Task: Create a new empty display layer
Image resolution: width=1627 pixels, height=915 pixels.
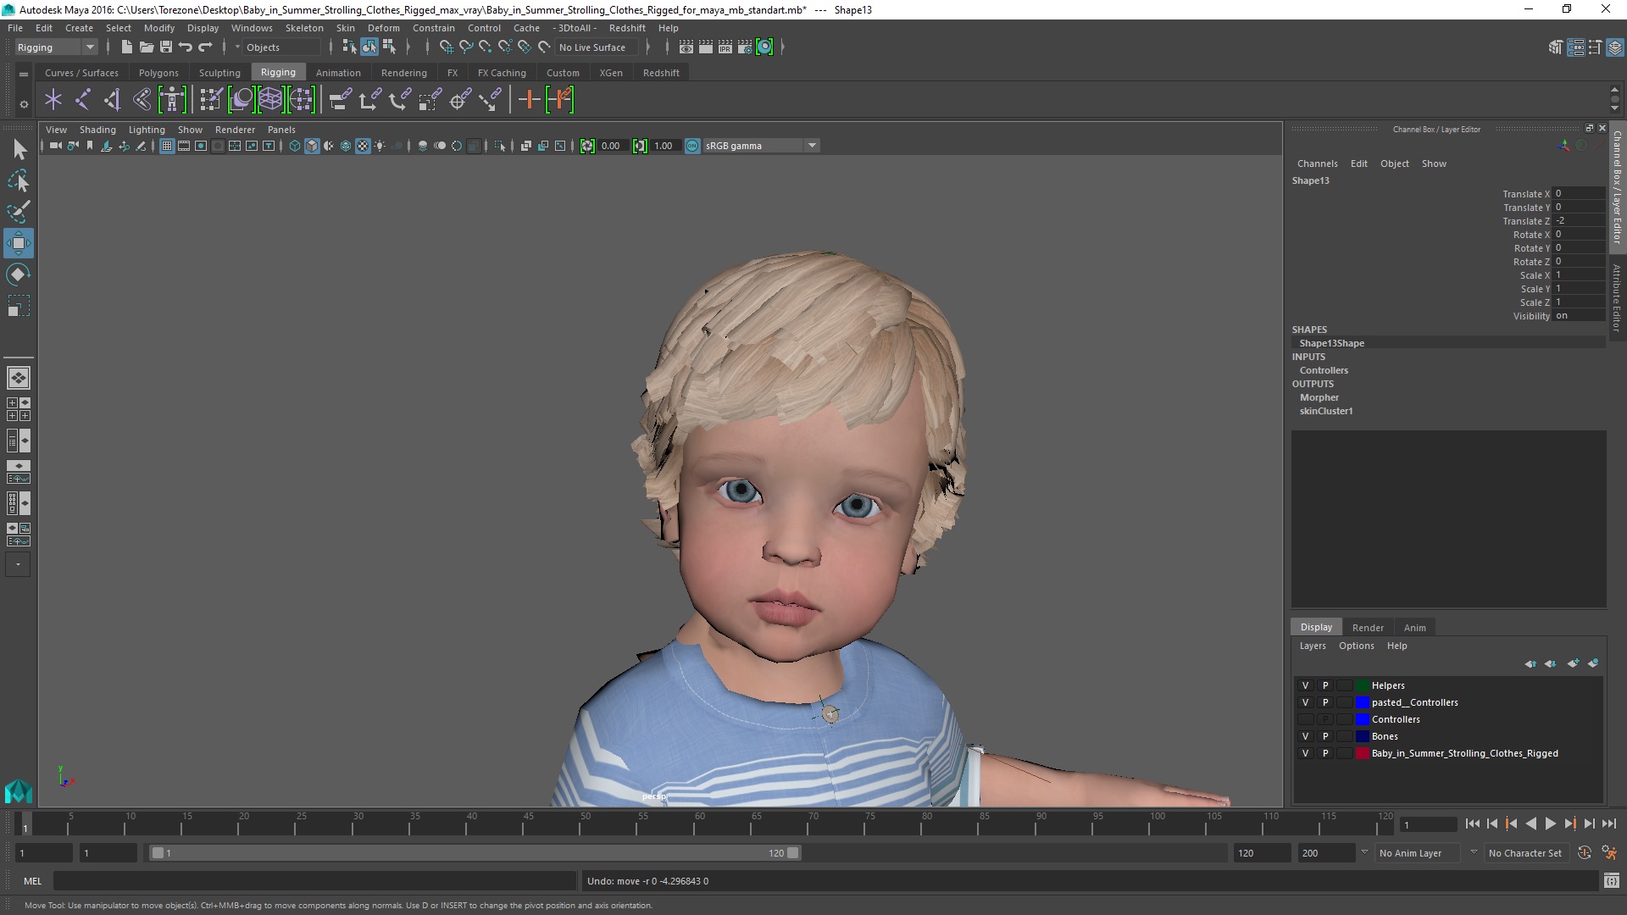Action: click(1574, 663)
